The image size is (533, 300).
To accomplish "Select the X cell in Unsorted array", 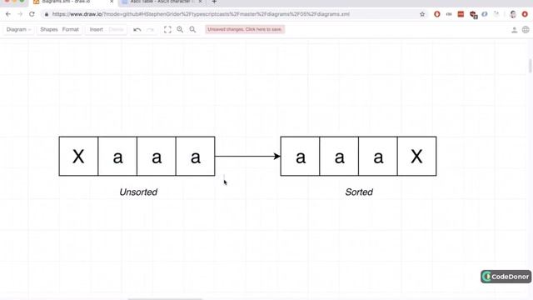I will pos(78,156).
